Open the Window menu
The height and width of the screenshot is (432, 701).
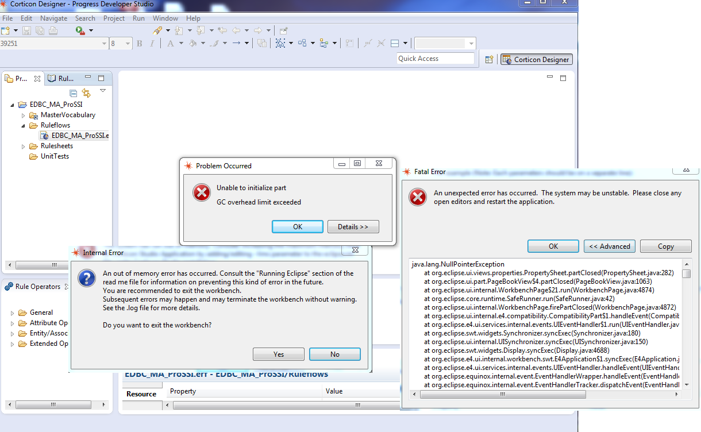(x=165, y=18)
